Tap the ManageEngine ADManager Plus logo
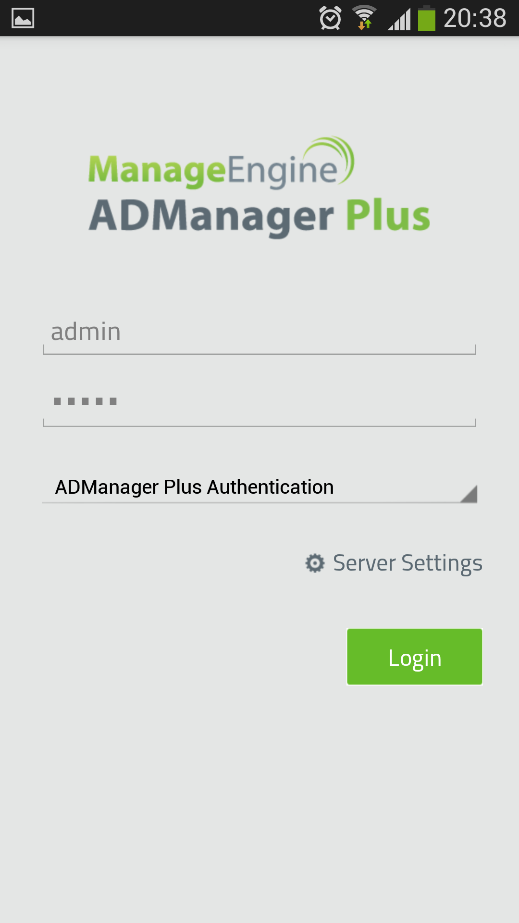 tap(259, 187)
